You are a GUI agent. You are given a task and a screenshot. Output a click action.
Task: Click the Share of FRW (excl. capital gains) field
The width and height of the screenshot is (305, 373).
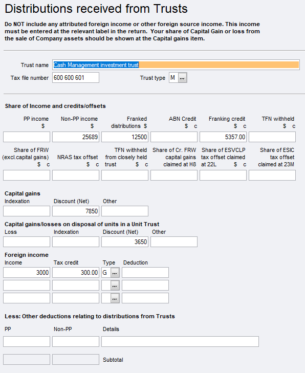27,175
